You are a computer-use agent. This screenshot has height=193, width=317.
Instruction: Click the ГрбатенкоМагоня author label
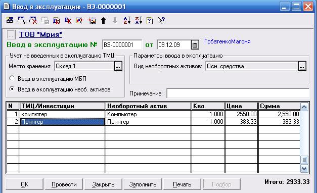click(228, 41)
